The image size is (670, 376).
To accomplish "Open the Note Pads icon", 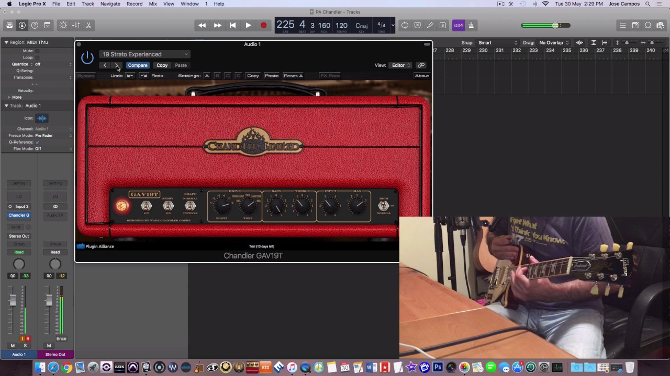I will pos(635,25).
